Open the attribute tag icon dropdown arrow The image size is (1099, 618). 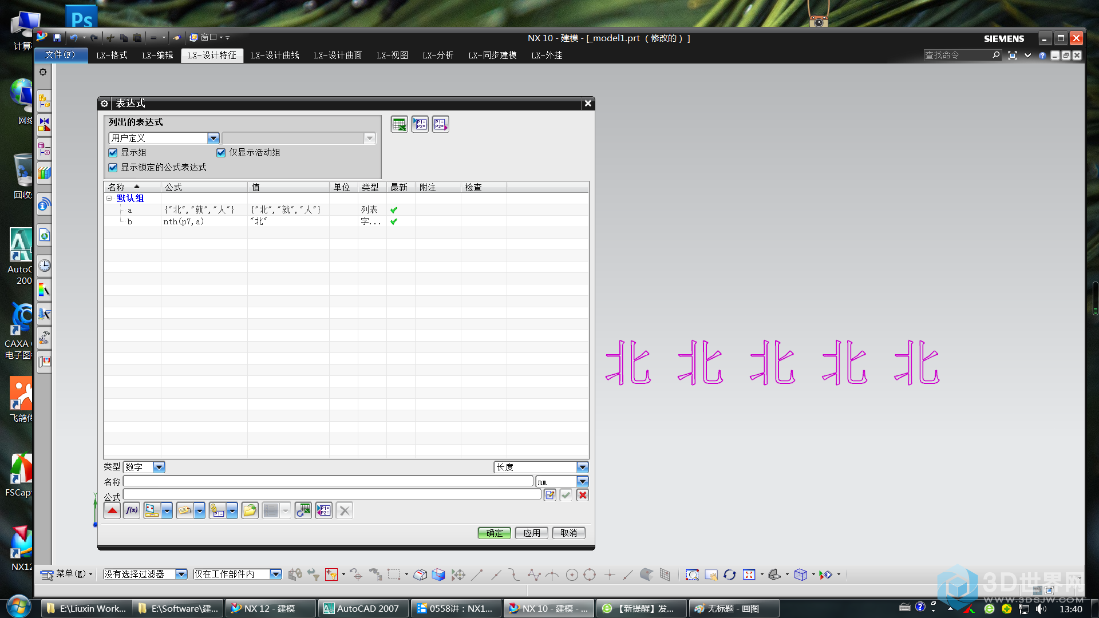coord(199,510)
